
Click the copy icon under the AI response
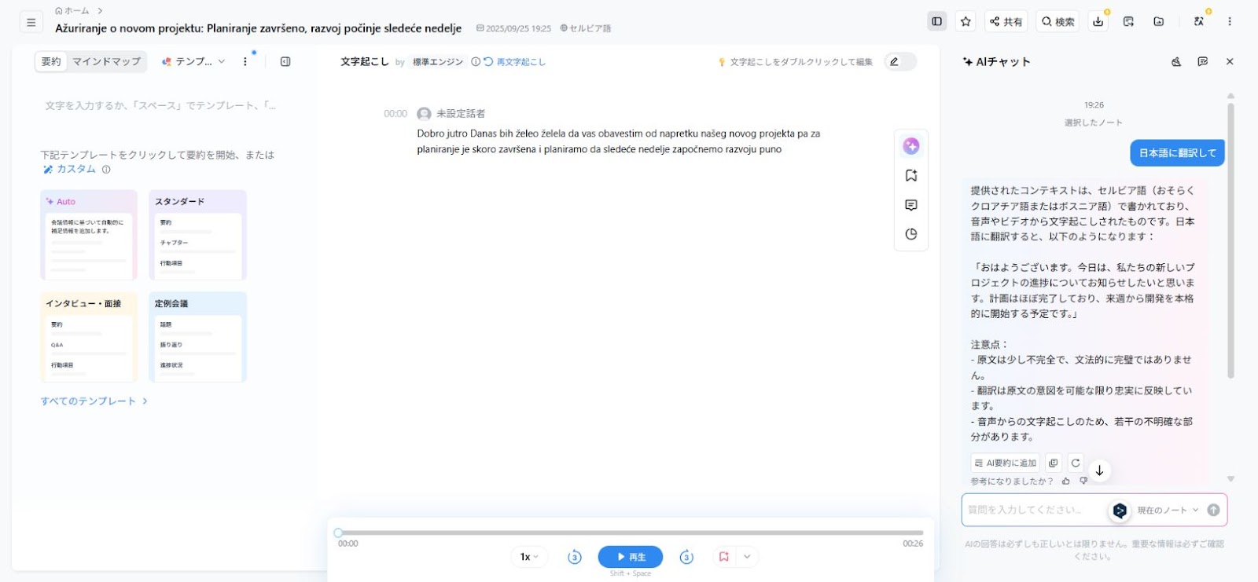1053,463
